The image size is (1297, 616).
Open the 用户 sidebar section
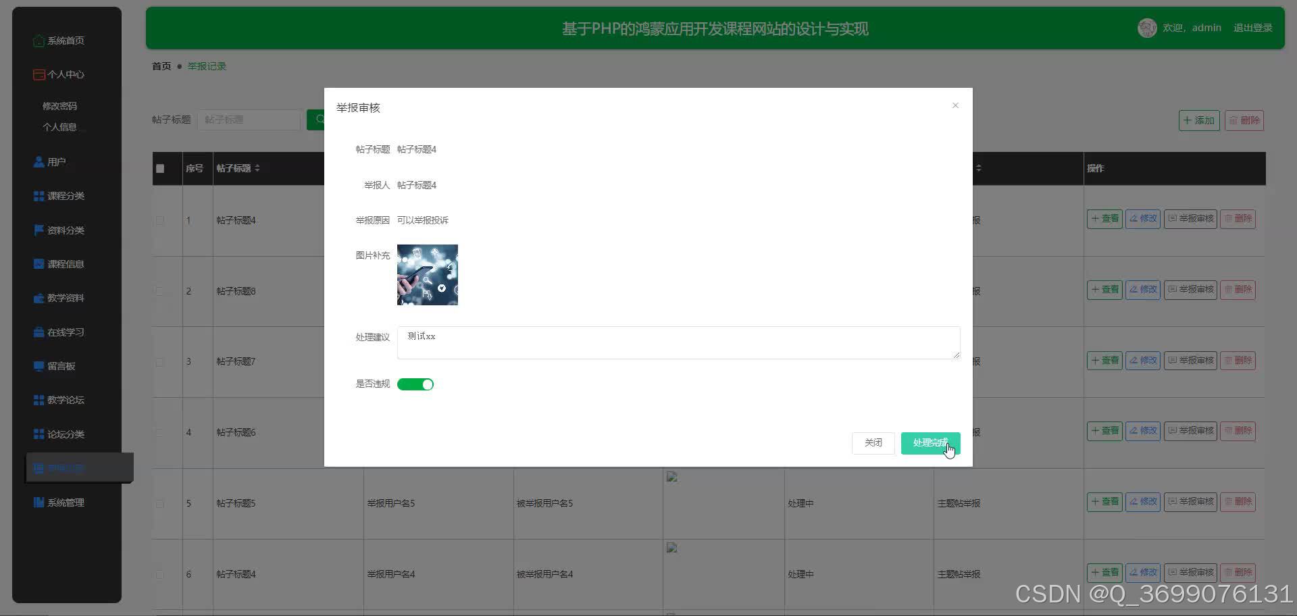(49, 162)
